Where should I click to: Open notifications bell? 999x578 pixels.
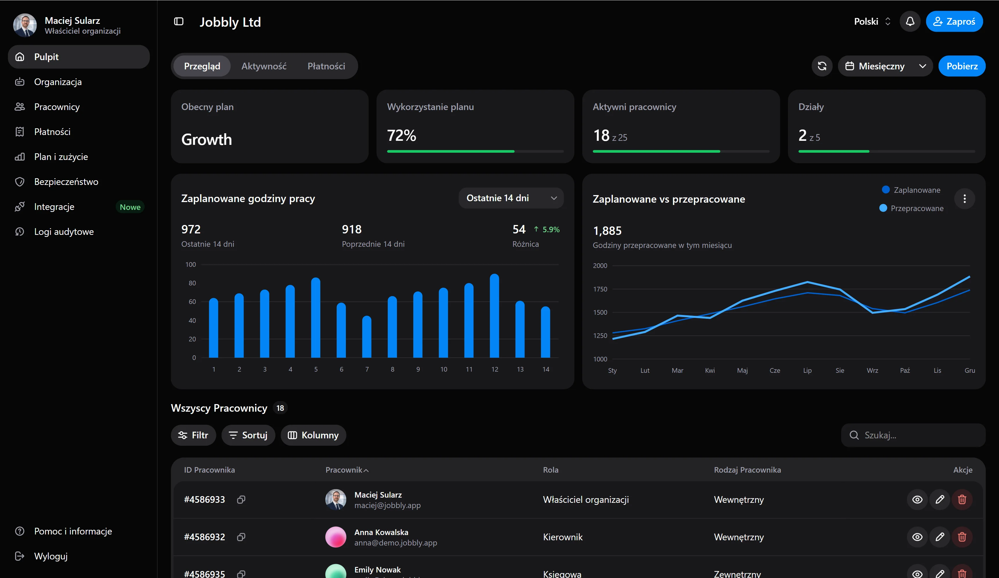pos(910,21)
